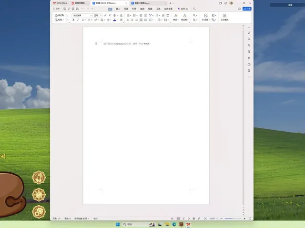Align text right

137,20
